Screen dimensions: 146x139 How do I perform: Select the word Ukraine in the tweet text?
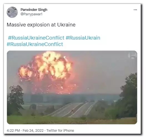tap(66, 25)
